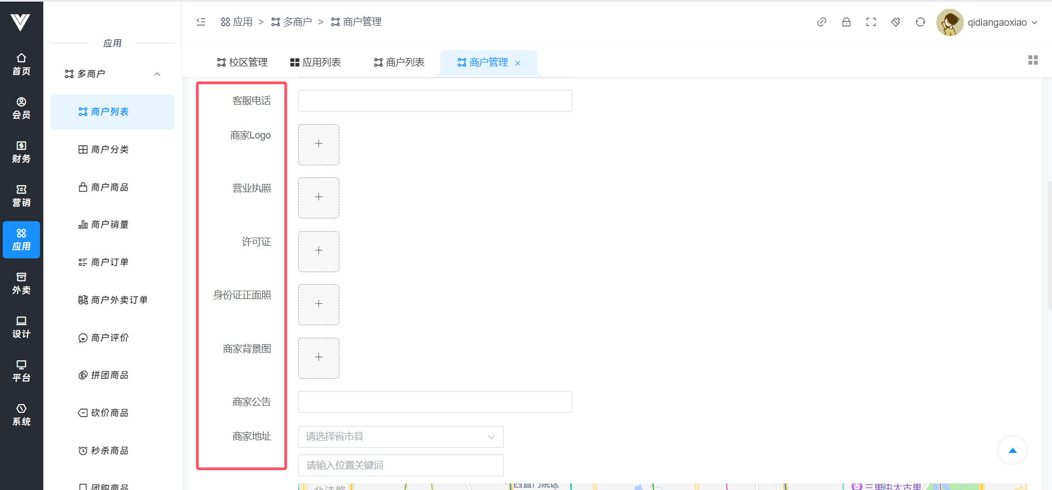The image size is (1052, 490).
Task: Upload a 商家Logo image
Action: [x=319, y=145]
